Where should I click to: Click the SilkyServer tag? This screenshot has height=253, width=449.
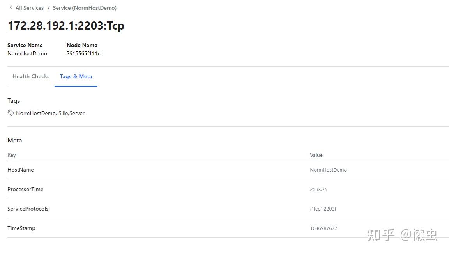71,113
